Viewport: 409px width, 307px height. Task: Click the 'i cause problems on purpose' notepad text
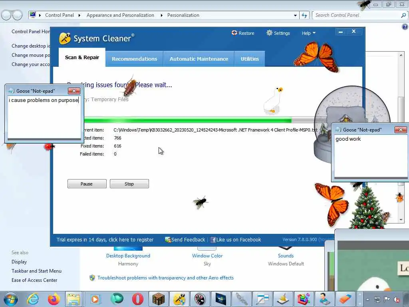coord(44,100)
